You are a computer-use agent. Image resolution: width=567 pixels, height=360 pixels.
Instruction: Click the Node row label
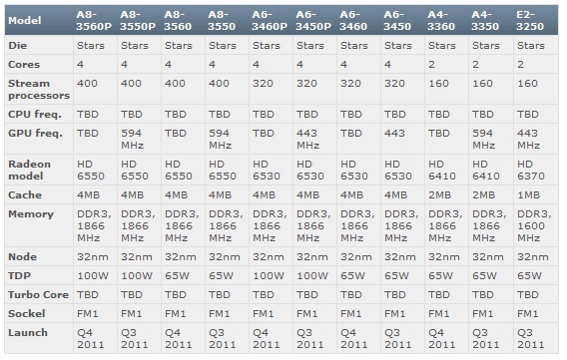[x=22, y=256]
